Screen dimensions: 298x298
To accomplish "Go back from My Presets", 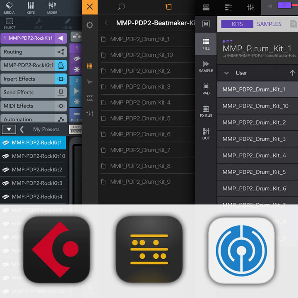I will (22, 130).
